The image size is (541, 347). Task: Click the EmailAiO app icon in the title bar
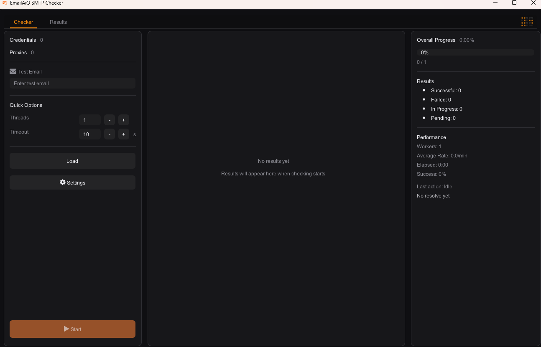(x=5, y=3)
